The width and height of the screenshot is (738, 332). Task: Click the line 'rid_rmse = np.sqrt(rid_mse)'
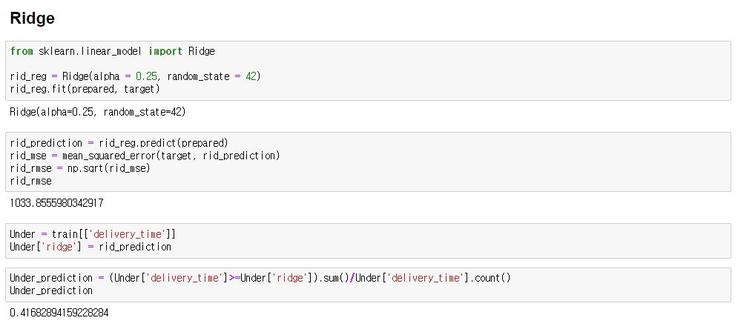(80, 168)
